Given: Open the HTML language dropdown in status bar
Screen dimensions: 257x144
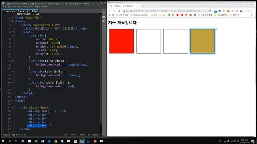Looking at the screenshot, I should (82, 135).
